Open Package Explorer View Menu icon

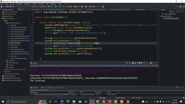(24, 10)
